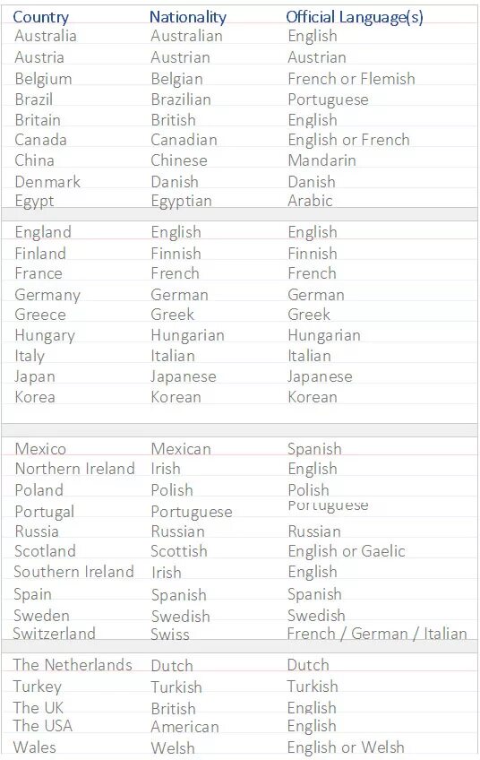The height and width of the screenshot is (760, 480).
Task: Click the Northern Ireland cell
Action: click(x=74, y=469)
